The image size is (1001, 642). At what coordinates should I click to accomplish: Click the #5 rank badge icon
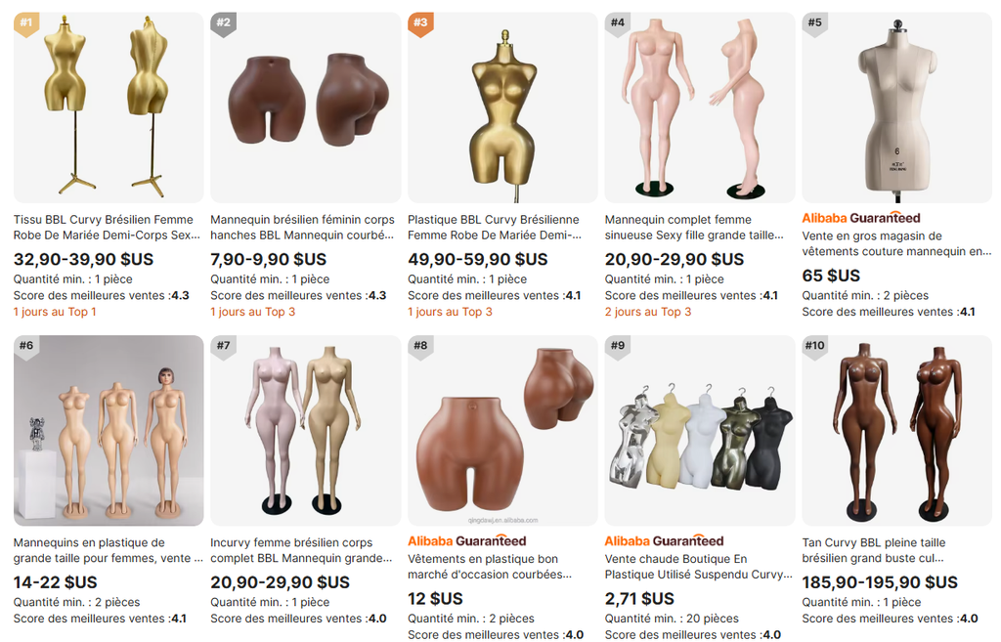click(814, 24)
